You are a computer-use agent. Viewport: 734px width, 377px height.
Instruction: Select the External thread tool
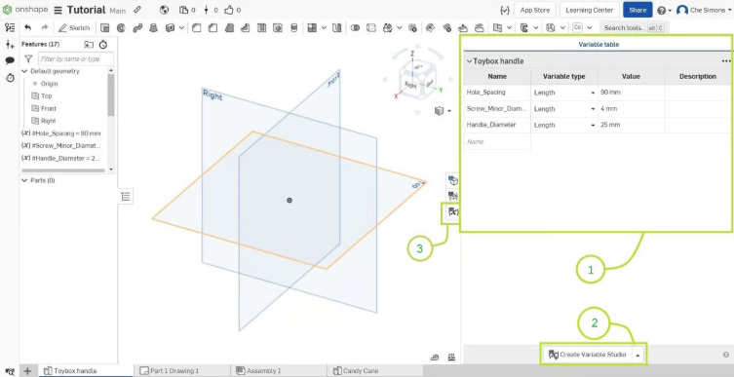294,27
